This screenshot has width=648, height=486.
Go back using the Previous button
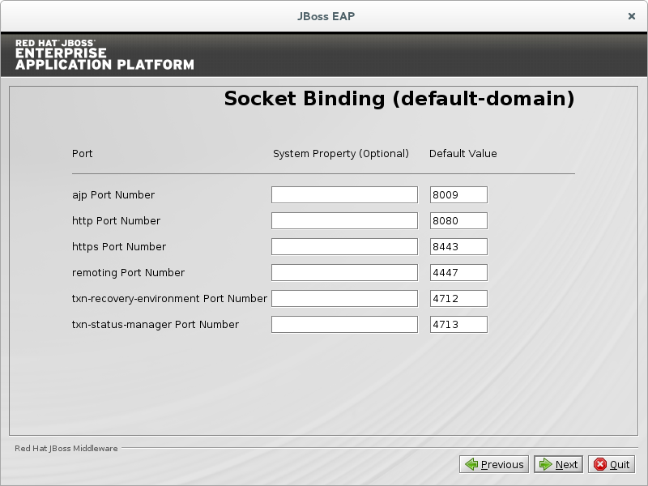point(494,464)
